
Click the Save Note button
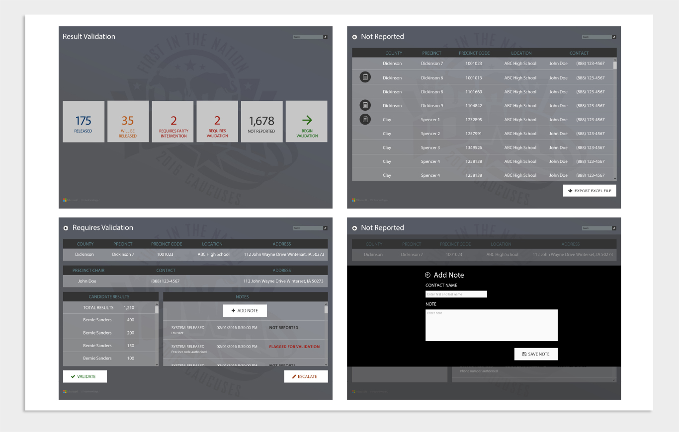tap(536, 354)
